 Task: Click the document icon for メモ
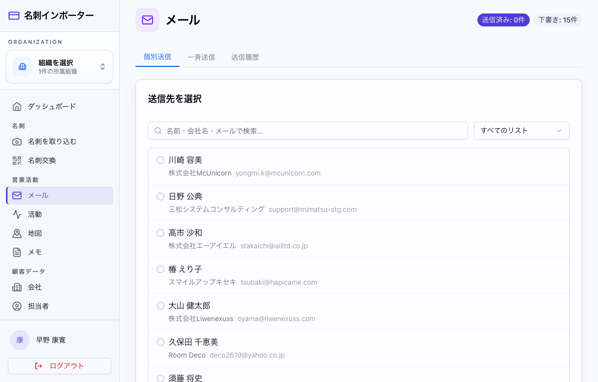click(x=17, y=252)
